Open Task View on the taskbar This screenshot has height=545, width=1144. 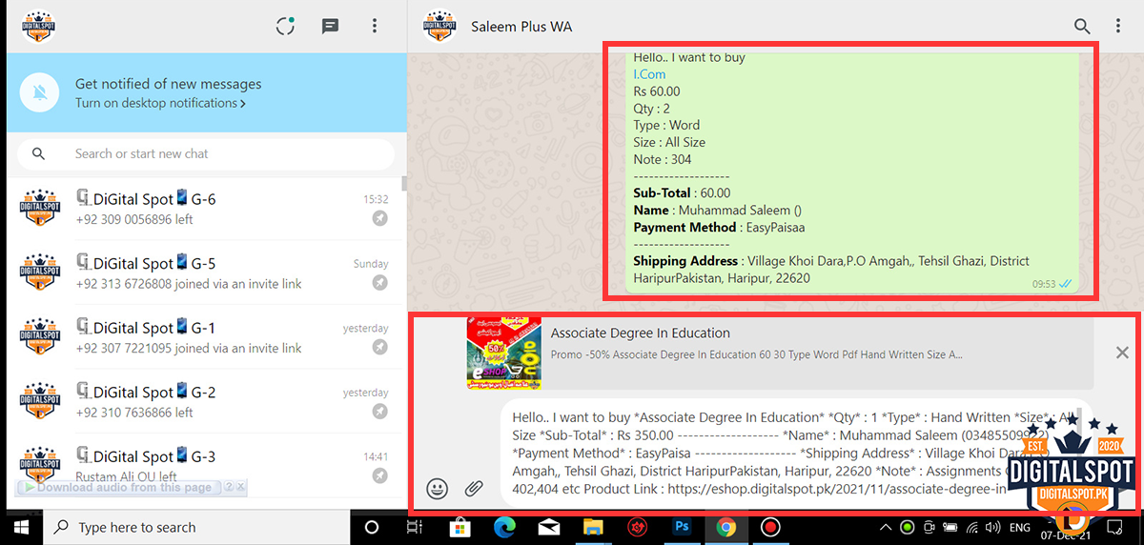(415, 527)
